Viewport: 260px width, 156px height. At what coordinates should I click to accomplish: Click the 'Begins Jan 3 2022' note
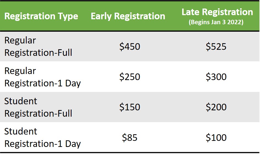point(216,23)
